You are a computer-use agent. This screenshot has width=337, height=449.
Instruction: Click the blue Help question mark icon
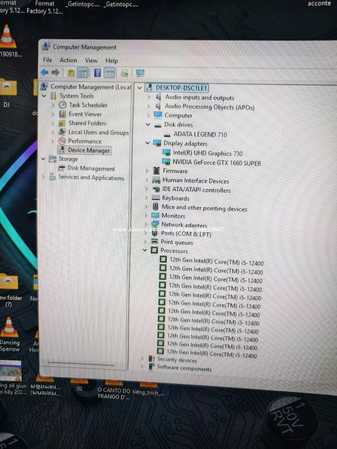pyautogui.click(x=98, y=73)
